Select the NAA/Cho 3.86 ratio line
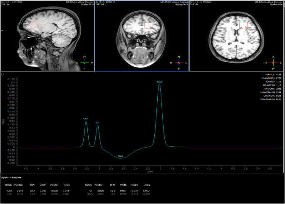Image resolution: width=285 pixels, height=204 pixels. (272, 89)
